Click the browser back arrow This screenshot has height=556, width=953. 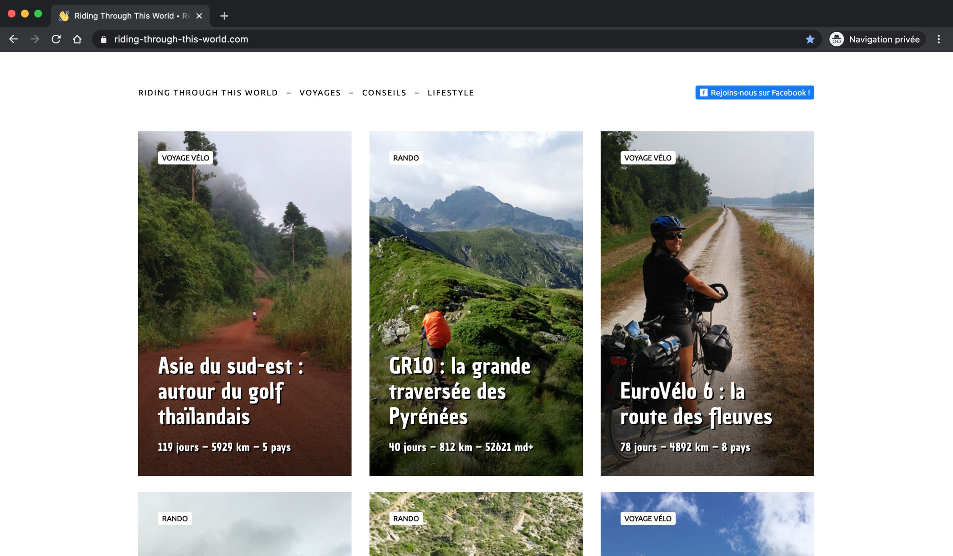point(14,39)
